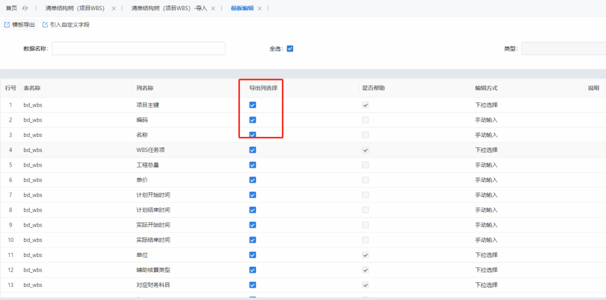Toggle 是否帮助 checkbox for 编码 row
Viewport: 606px width, 300px height.
pyautogui.click(x=366, y=120)
